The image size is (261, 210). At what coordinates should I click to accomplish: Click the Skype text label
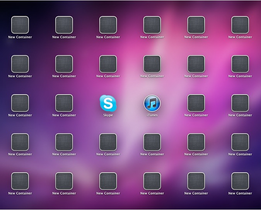108,115
